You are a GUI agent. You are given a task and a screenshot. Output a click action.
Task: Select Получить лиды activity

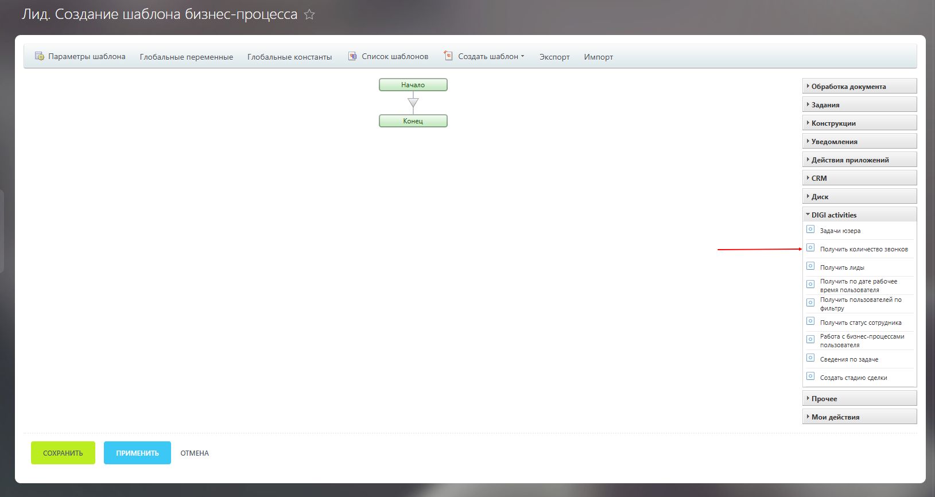[842, 267]
